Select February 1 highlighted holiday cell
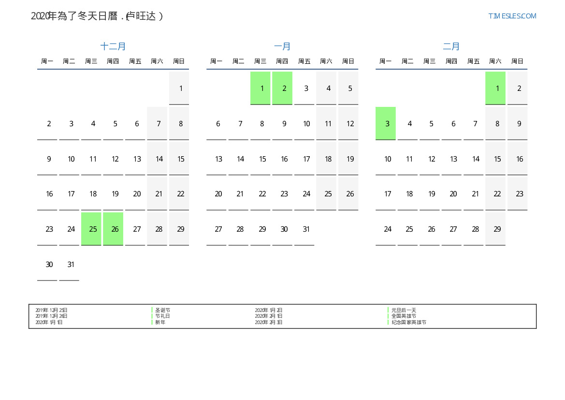This screenshot has width=565, height=400. (x=495, y=89)
